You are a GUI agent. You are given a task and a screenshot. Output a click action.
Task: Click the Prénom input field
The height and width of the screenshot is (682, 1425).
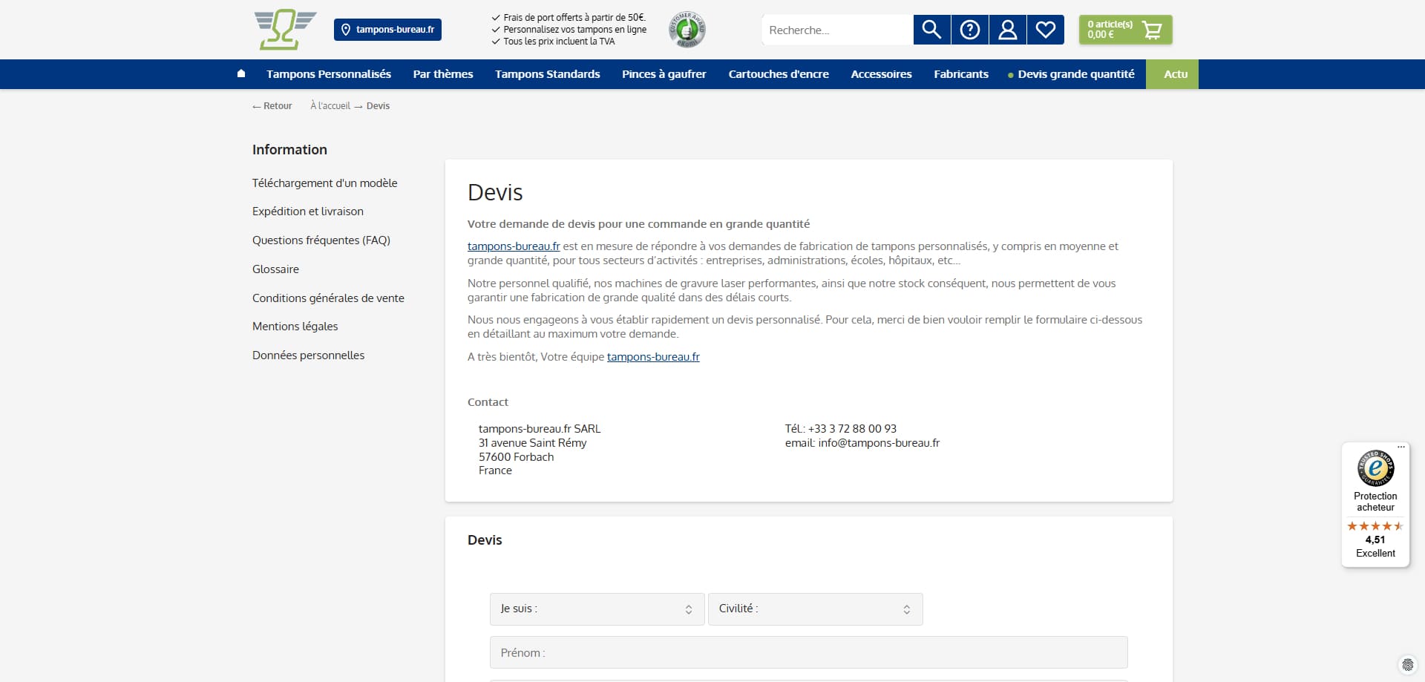(808, 652)
